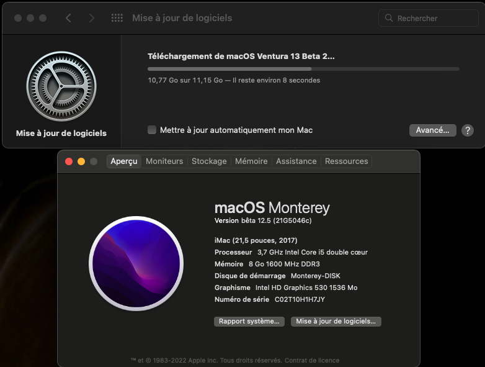The width and height of the screenshot is (485, 367).
Task: Click the Téléchargement de macOS Ventura 13 Beta 2 title
Action: (x=241, y=57)
